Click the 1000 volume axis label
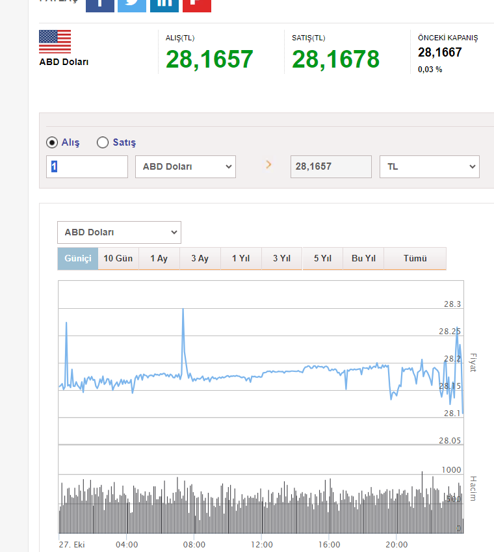This screenshot has width=494, height=552. (x=451, y=470)
